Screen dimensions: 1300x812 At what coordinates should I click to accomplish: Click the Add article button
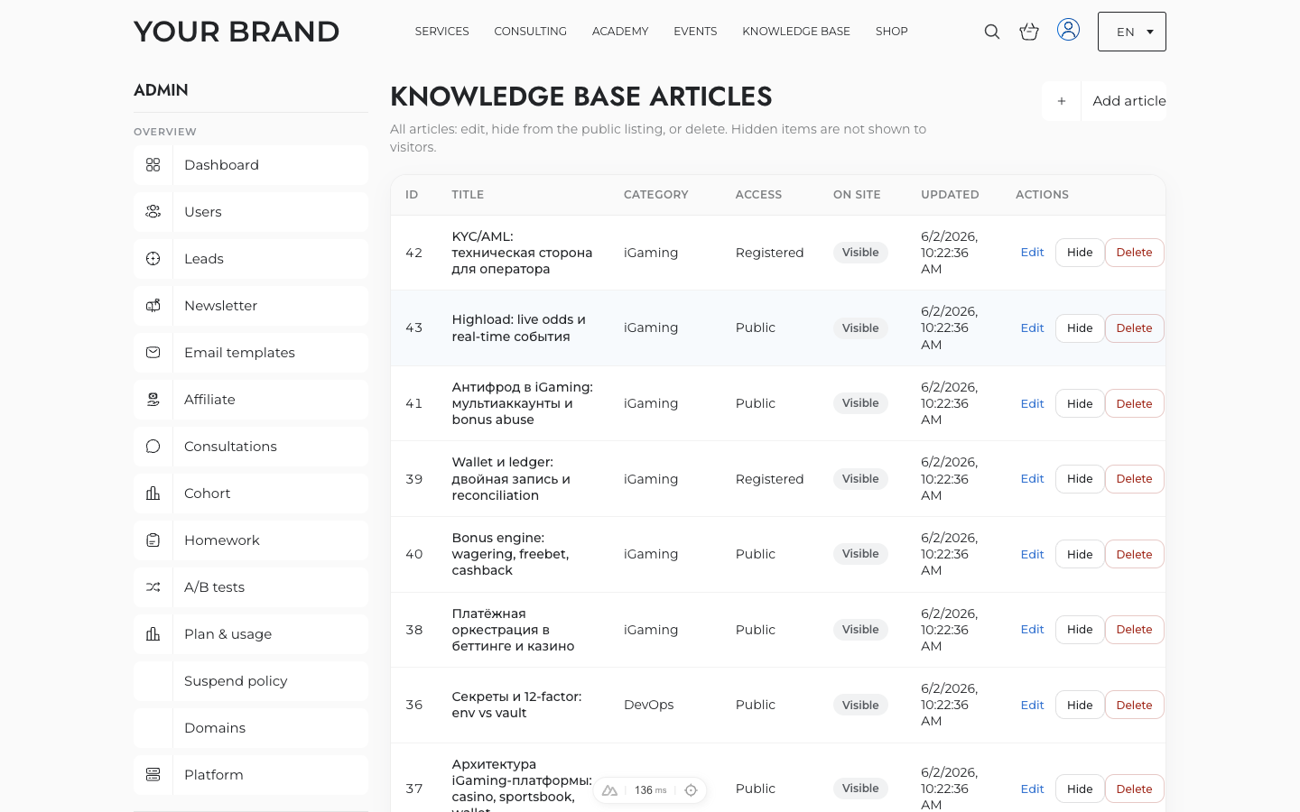[x=1104, y=101]
